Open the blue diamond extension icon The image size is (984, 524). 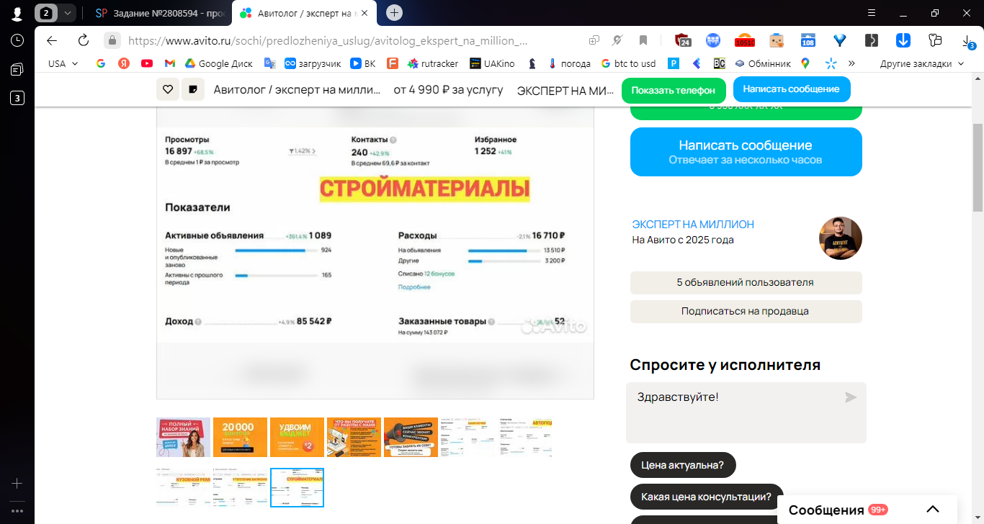(x=840, y=40)
